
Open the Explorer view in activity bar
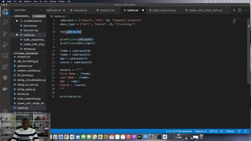pos(5,12)
